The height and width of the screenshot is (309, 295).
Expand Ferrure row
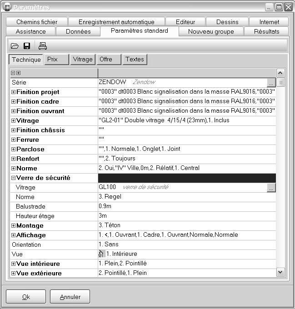coord(13,140)
